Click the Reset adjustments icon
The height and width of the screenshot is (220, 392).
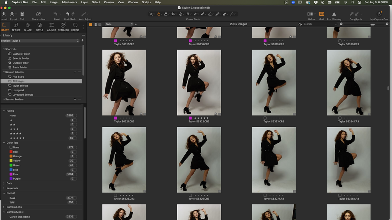point(56,14)
